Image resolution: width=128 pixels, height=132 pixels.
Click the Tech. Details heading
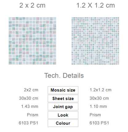[64, 75]
